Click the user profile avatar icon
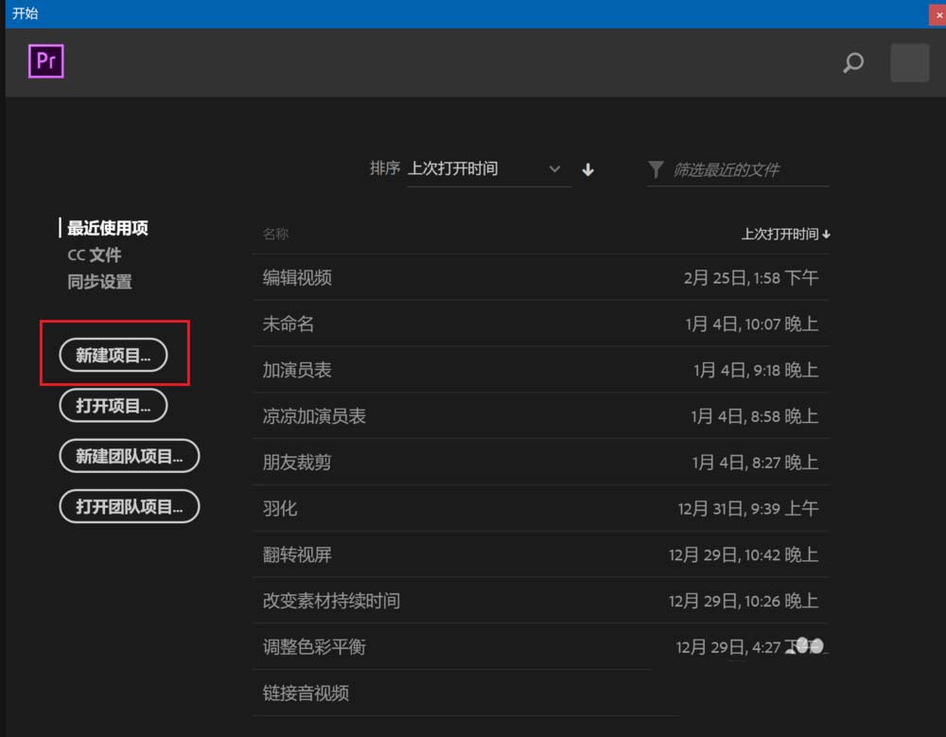946x737 pixels. (x=907, y=62)
